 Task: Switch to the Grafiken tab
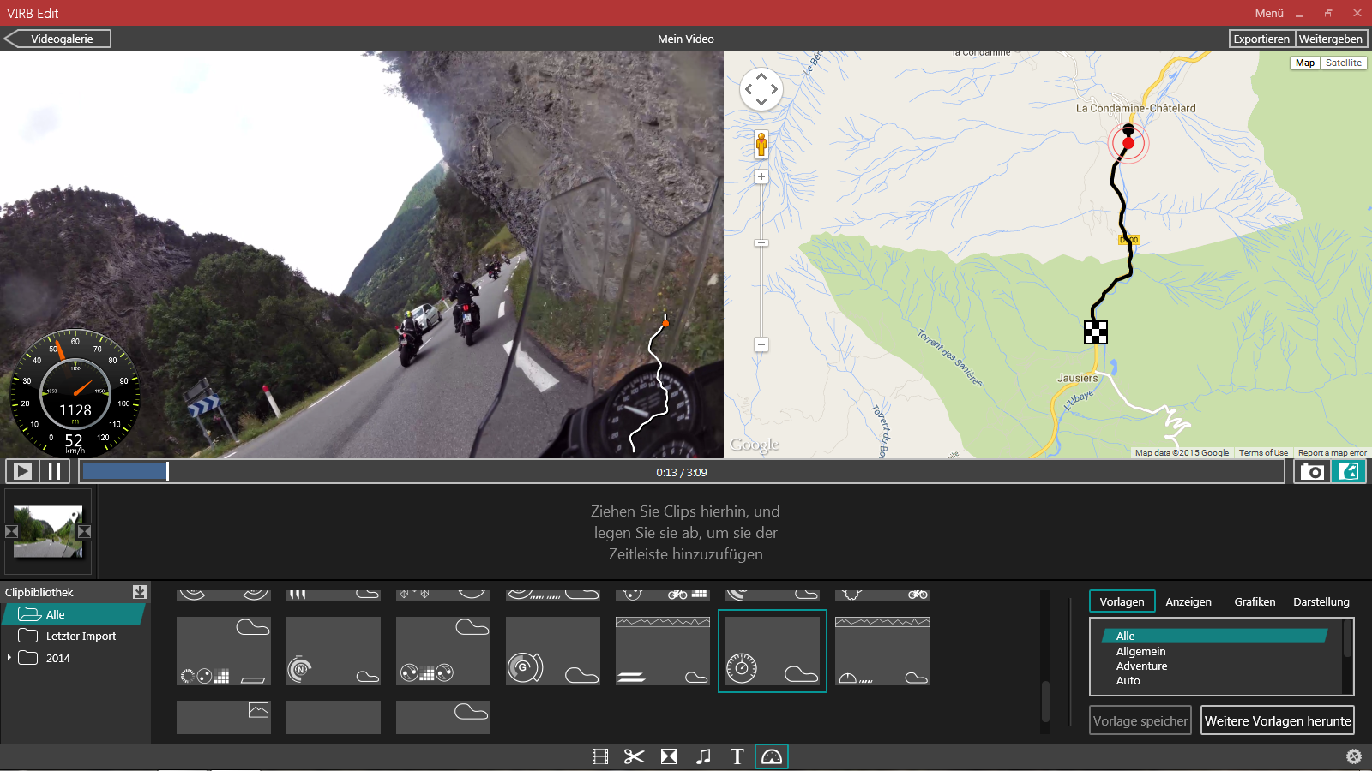pos(1255,601)
